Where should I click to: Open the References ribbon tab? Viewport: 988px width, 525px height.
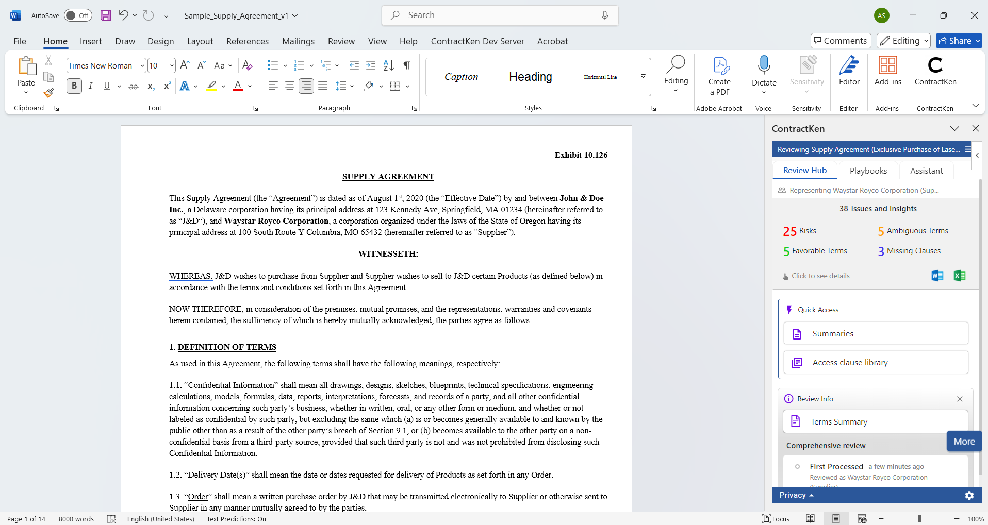tap(248, 41)
